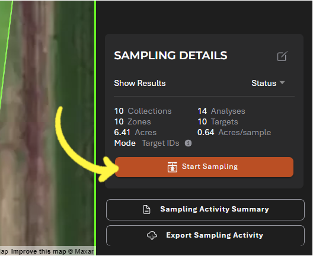Click the SAMPLING DETAILS heading

pos(171,55)
